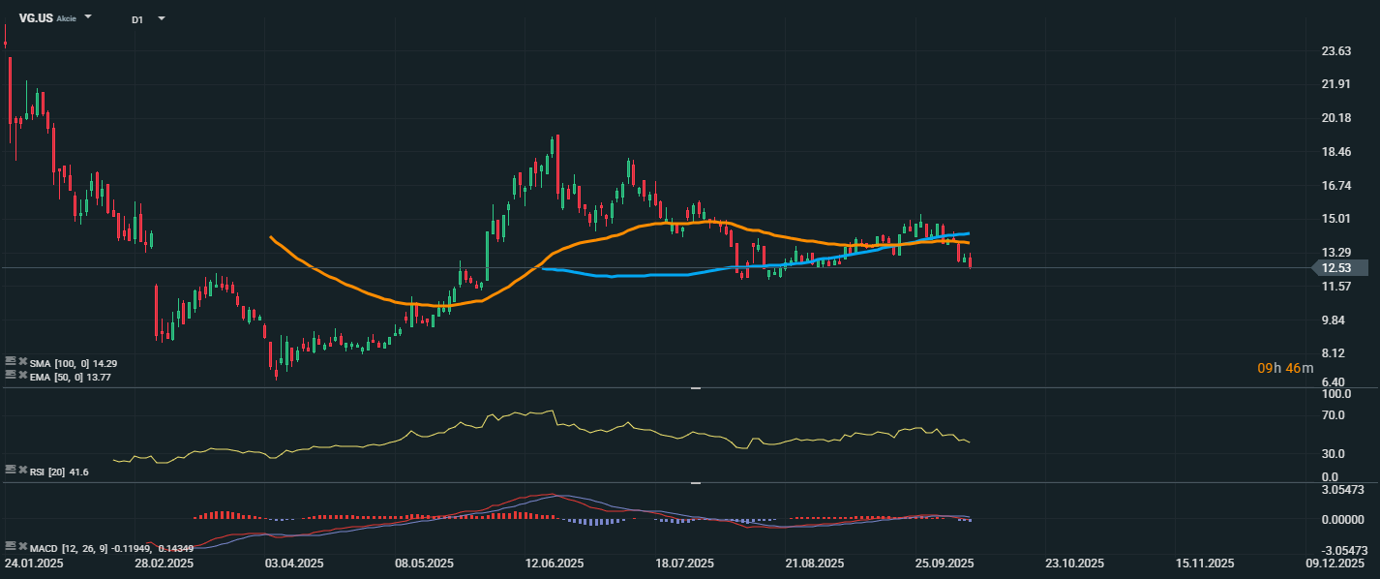
Task: Click the 12.06.2025 date on time axis
Action: coord(555,563)
